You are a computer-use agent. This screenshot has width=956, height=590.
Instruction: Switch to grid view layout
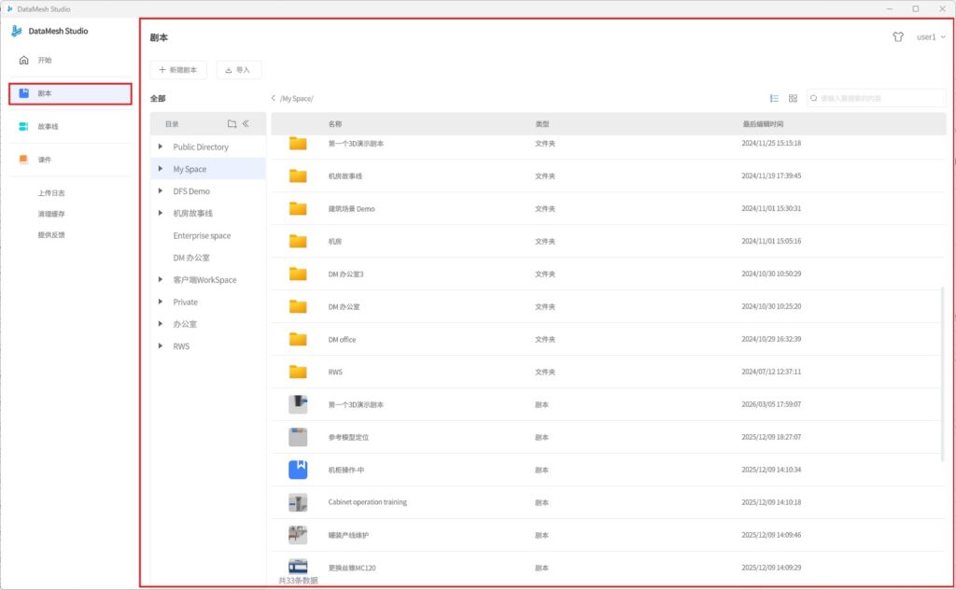click(793, 98)
